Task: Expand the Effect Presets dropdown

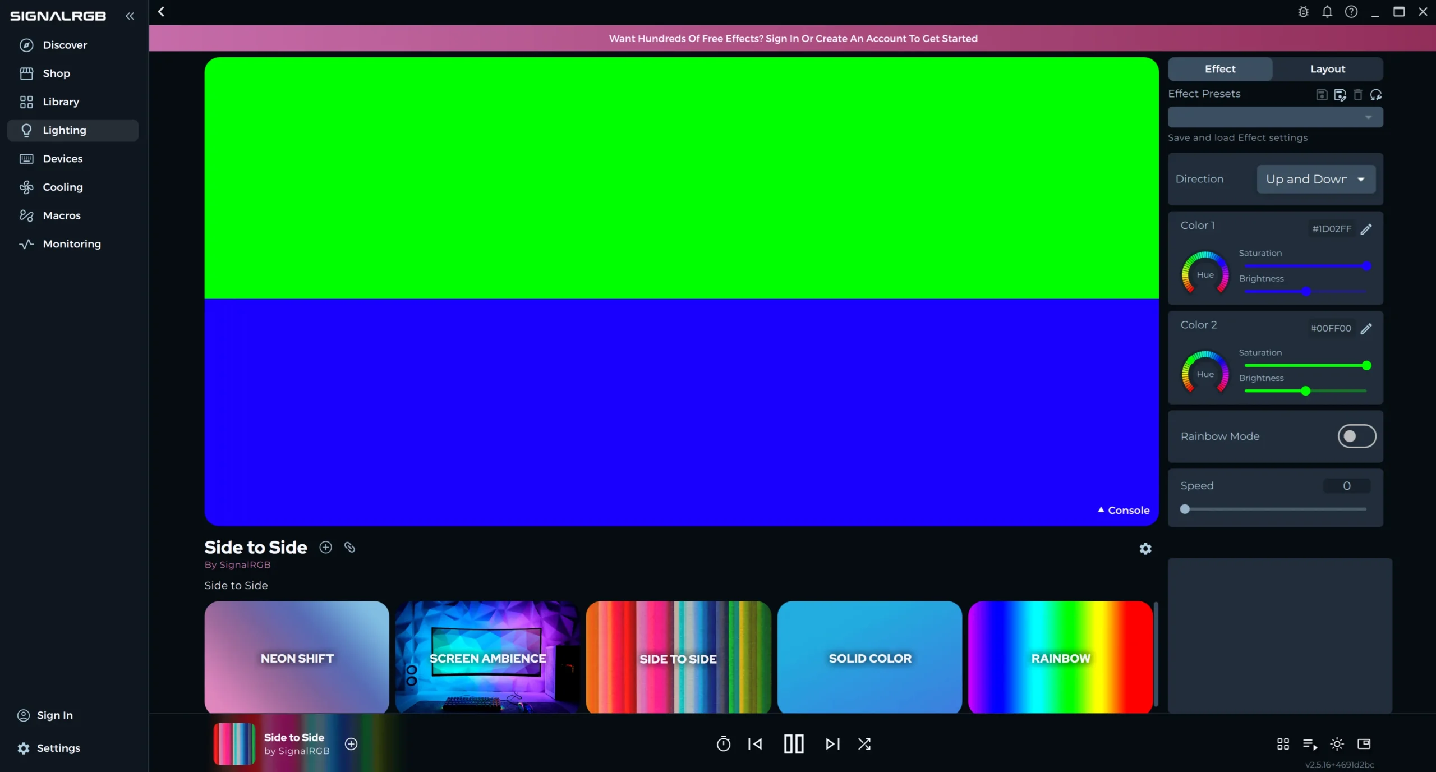Action: point(1275,117)
